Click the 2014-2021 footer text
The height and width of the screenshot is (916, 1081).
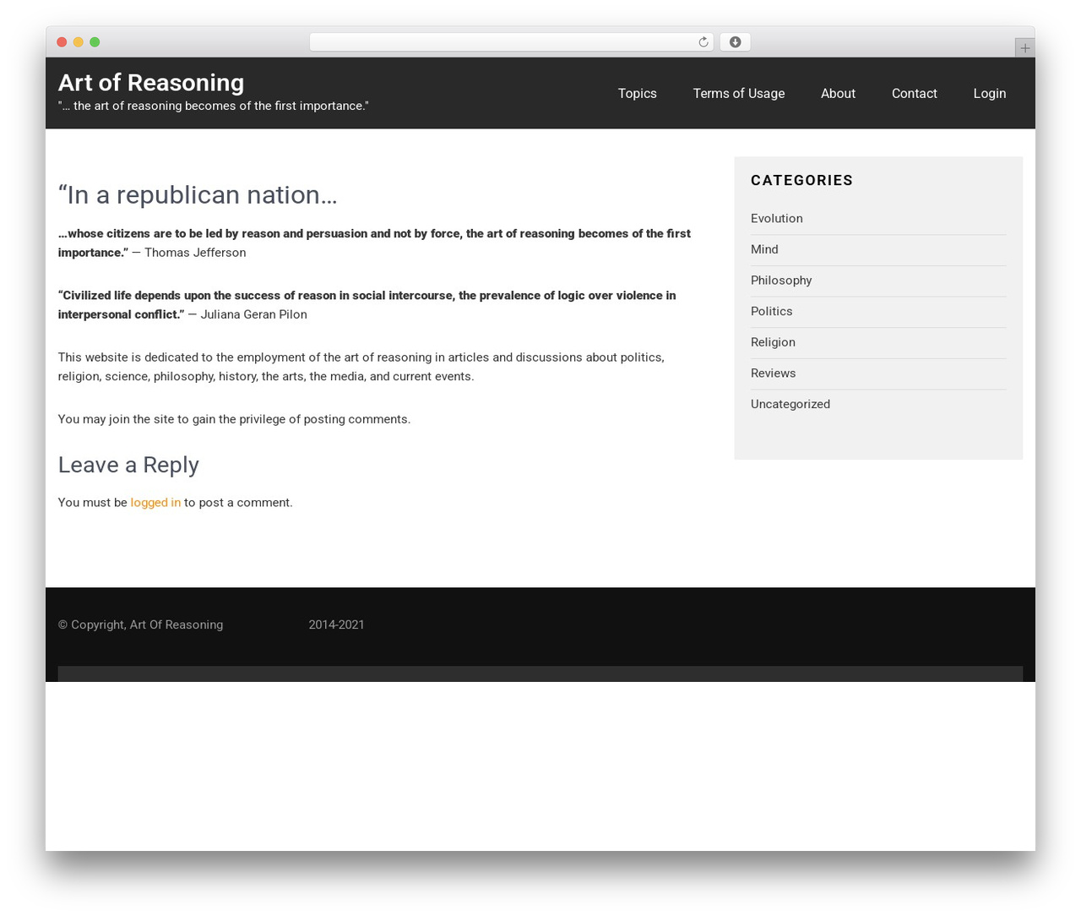(x=336, y=625)
